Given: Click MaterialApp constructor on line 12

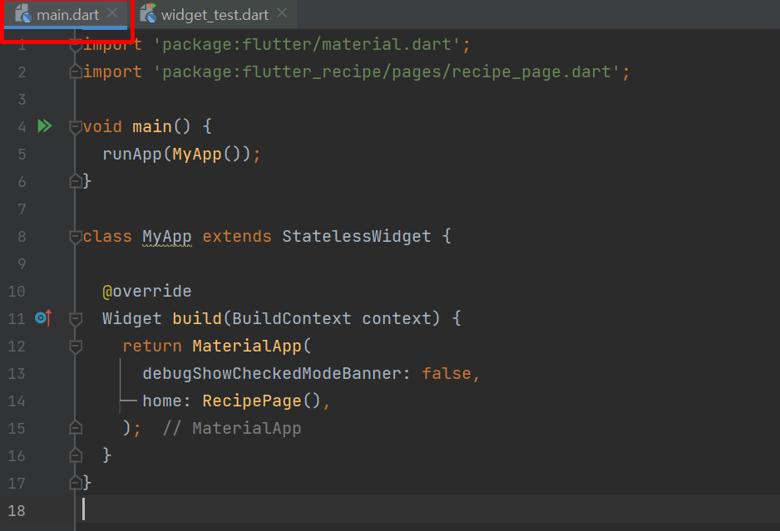Looking at the screenshot, I should click(247, 346).
